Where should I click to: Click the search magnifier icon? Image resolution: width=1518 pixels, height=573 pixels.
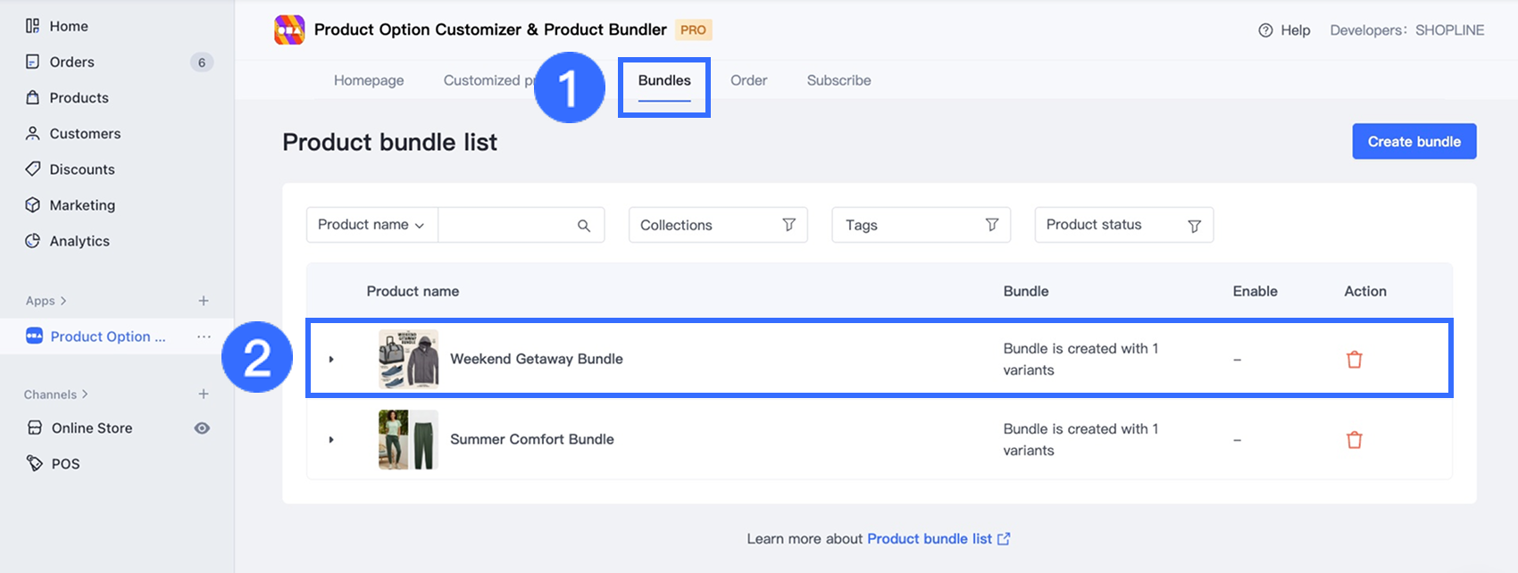coord(584,226)
